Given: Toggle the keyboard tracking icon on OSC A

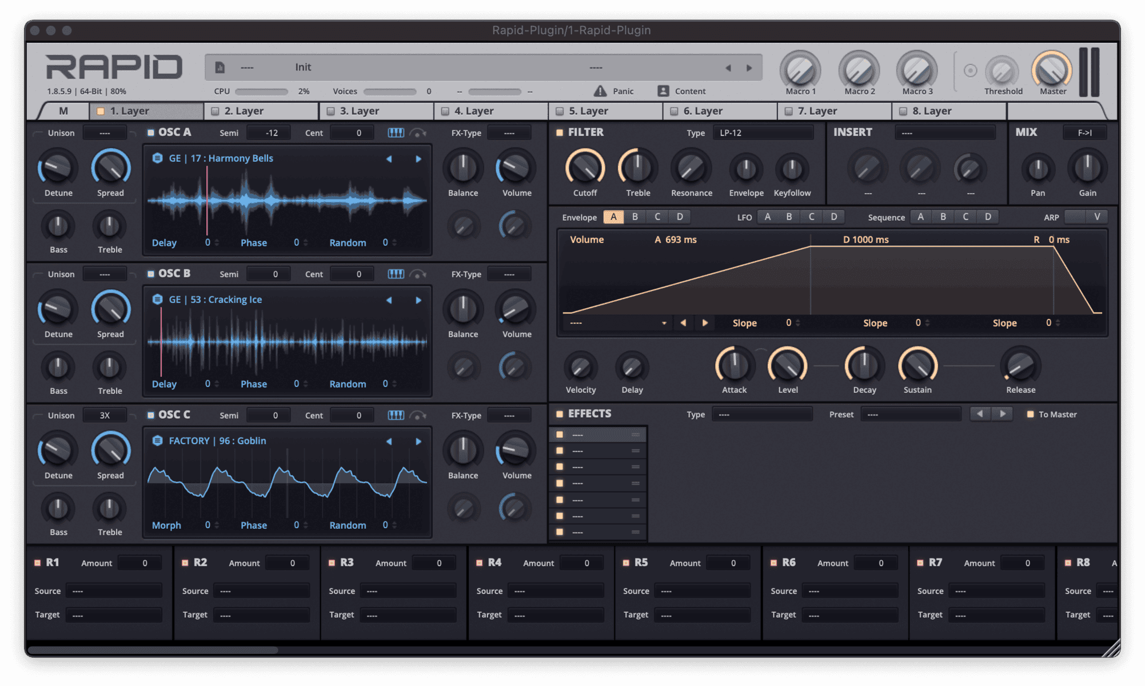Looking at the screenshot, I should (x=395, y=132).
